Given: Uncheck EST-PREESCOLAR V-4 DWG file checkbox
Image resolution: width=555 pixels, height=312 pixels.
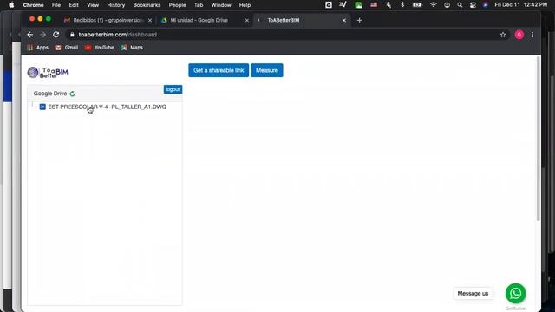Looking at the screenshot, I should click(42, 107).
